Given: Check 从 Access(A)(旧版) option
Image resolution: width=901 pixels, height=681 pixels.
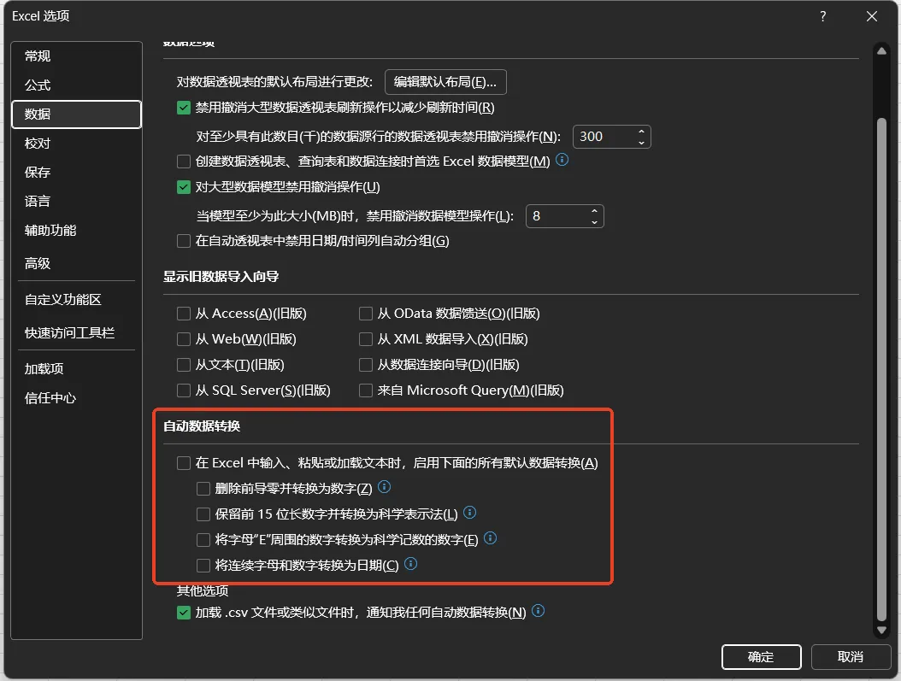Looking at the screenshot, I should click(184, 314).
